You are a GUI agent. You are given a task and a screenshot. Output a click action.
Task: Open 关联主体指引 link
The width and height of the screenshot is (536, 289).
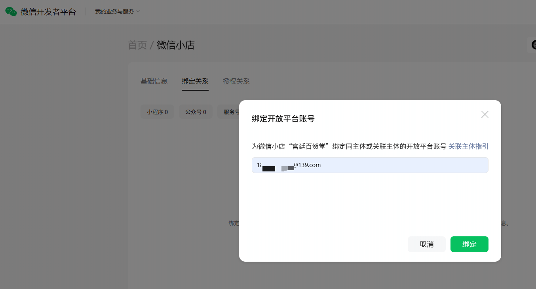pyautogui.click(x=468, y=146)
